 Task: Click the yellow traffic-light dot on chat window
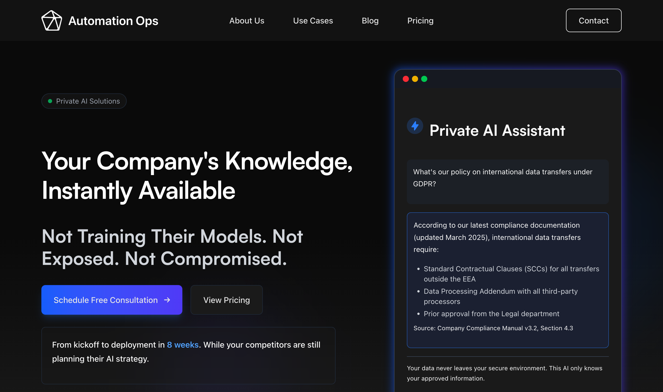[x=415, y=79]
